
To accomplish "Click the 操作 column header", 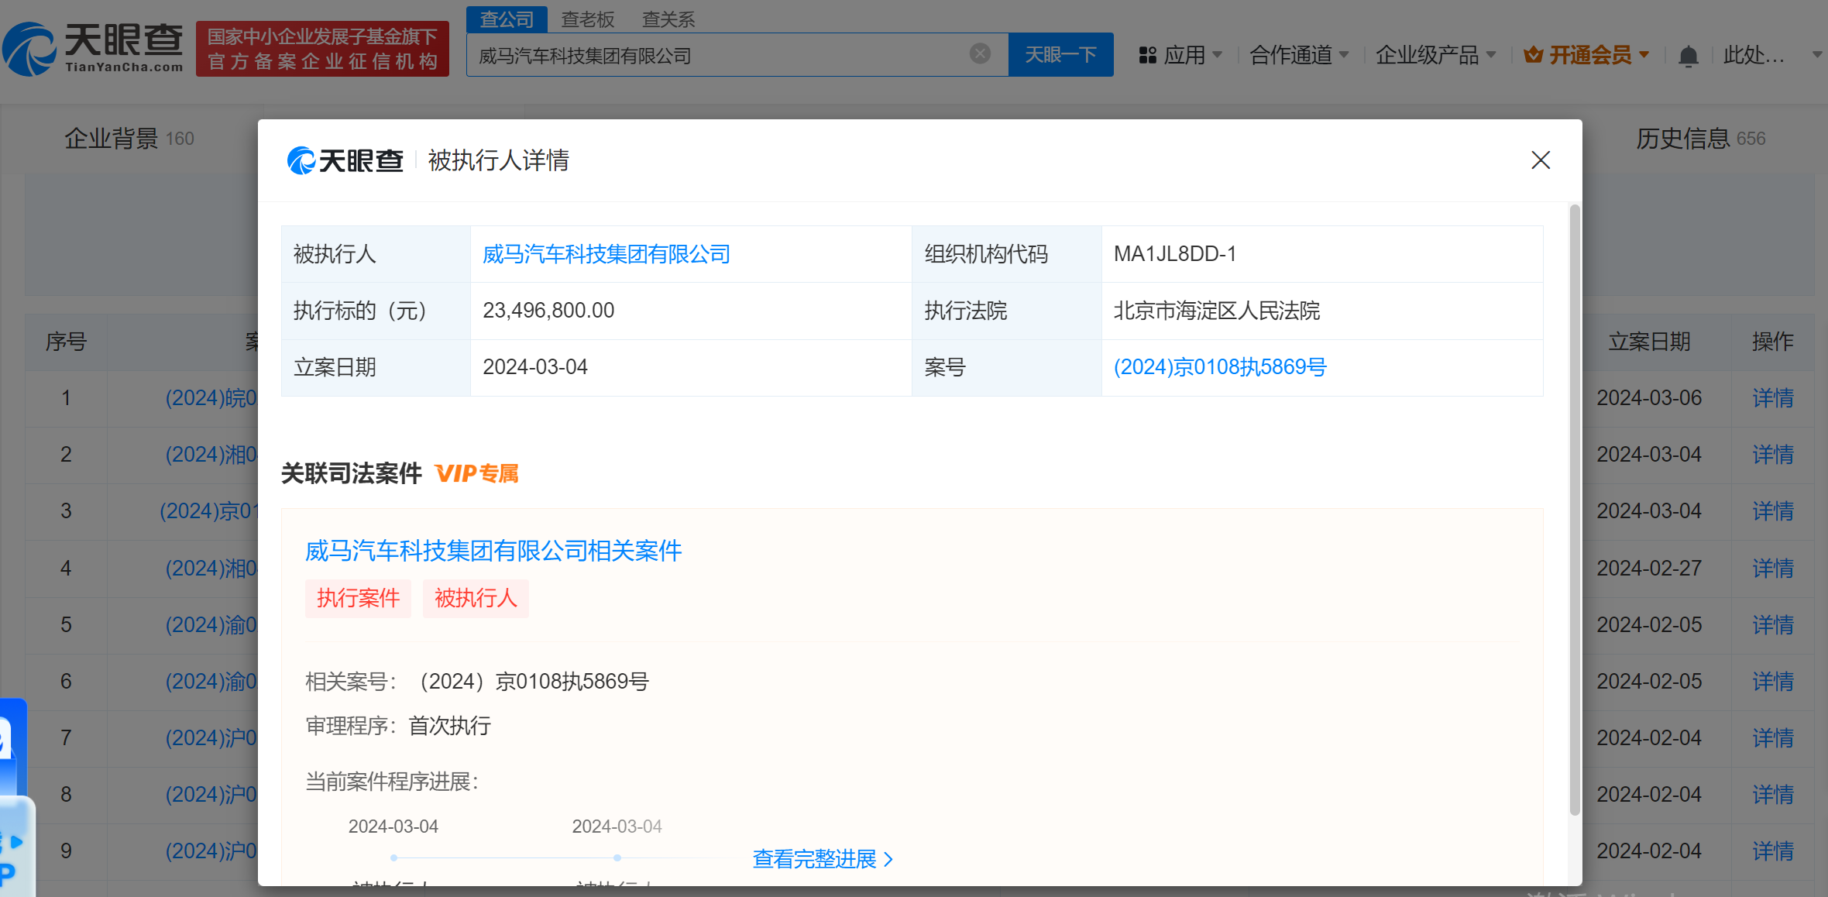I will point(1773,342).
